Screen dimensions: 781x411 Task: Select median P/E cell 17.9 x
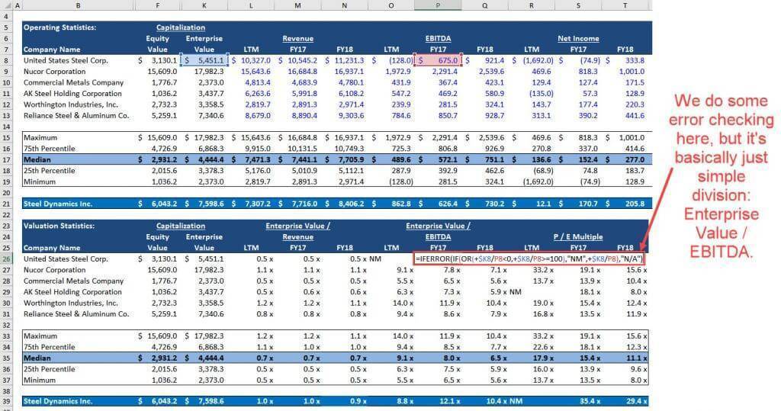coord(532,358)
